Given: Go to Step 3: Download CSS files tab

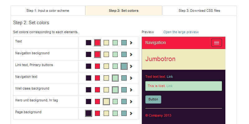Looking at the screenshot, I should click(x=199, y=11).
